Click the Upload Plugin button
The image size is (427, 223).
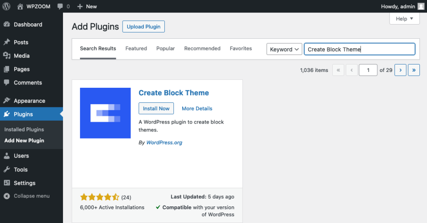[143, 27]
